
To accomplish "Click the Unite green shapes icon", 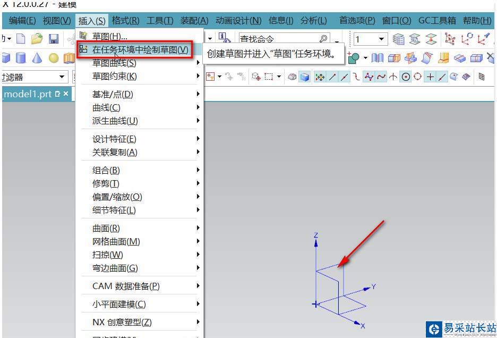I will click(x=354, y=58).
